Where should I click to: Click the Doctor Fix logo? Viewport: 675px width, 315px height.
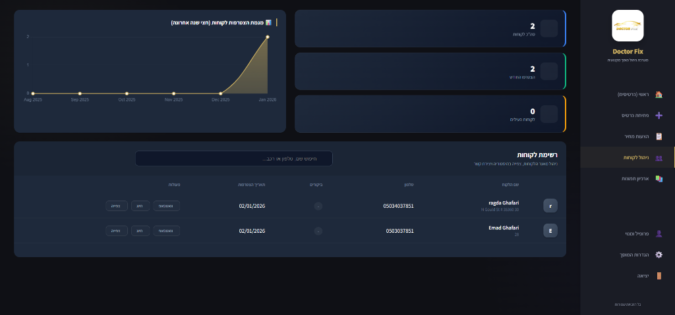click(x=628, y=26)
